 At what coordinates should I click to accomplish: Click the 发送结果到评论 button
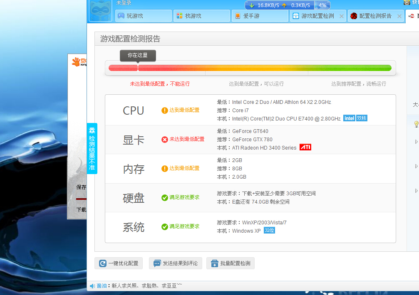point(176,263)
